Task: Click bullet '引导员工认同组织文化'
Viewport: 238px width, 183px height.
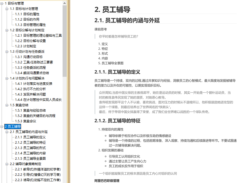Action: coord(124,157)
